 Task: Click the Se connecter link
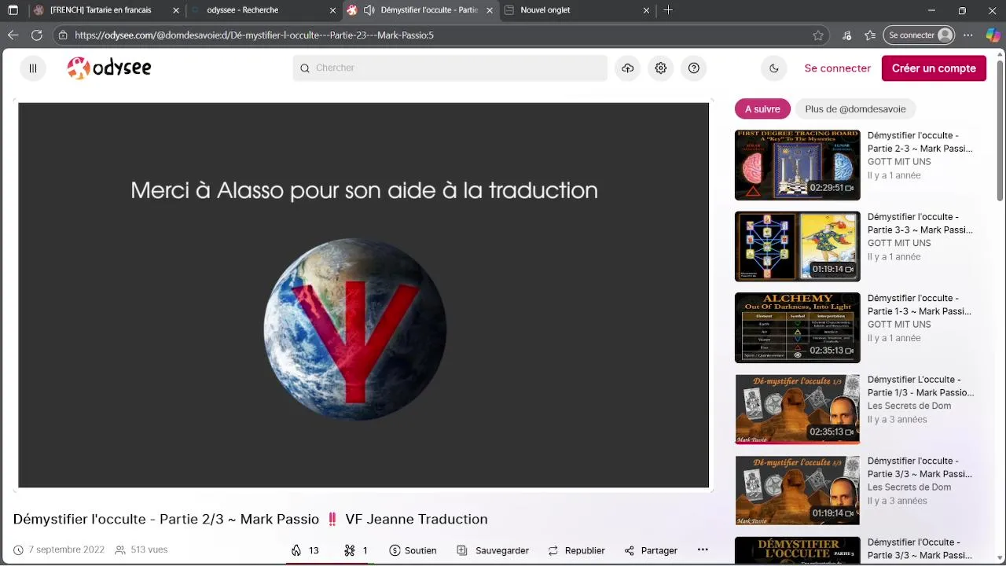[x=837, y=68]
